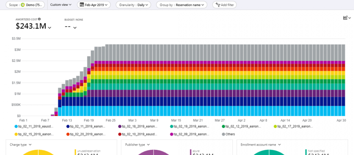This screenshot has height=155, width=354.
Task: Click the Feb 25 date axis label
Action: pyautogui.click(x=111, y=121)
